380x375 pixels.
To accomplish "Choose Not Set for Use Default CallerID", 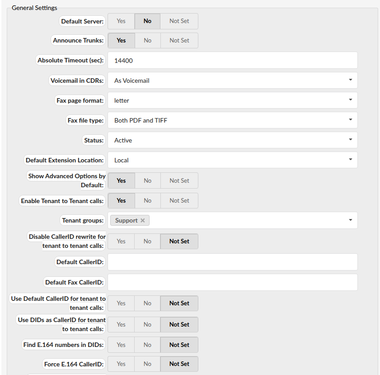I will click(179, 303).
